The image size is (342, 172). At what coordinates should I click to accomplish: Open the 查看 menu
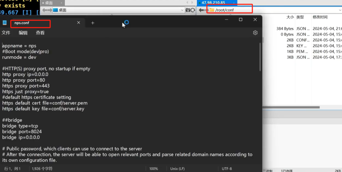[x=40, y=33]
